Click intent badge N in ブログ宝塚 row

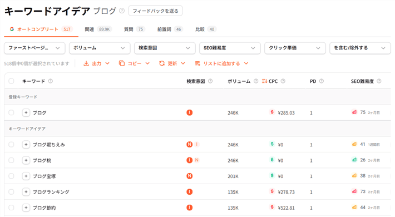[190, 176]
